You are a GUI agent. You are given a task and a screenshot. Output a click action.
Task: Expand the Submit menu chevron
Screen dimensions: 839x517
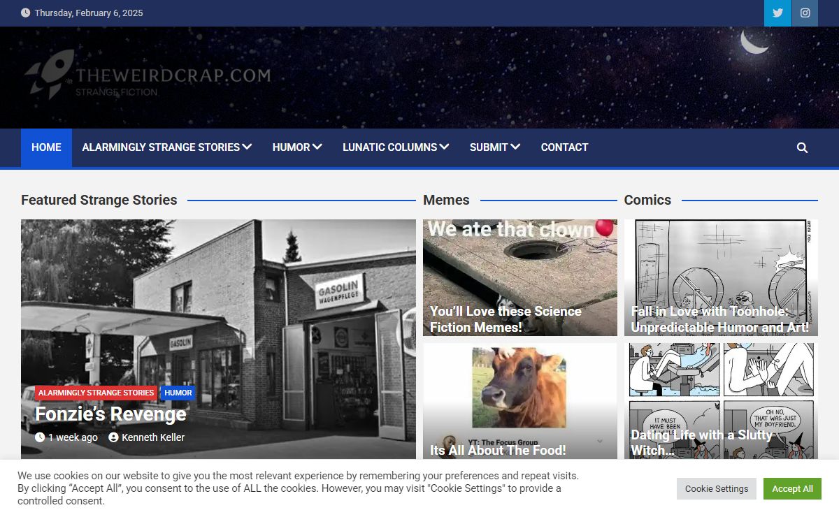pos(515,147)
